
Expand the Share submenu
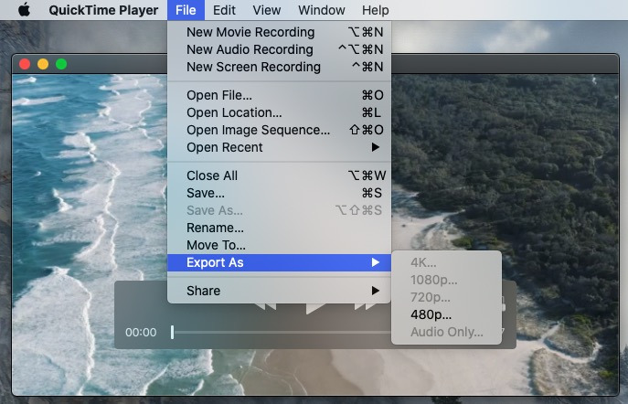(279, 291)
